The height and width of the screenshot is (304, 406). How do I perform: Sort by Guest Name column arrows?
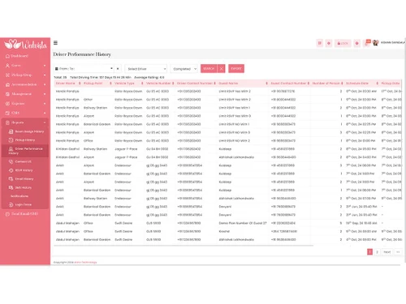(266, 83)
